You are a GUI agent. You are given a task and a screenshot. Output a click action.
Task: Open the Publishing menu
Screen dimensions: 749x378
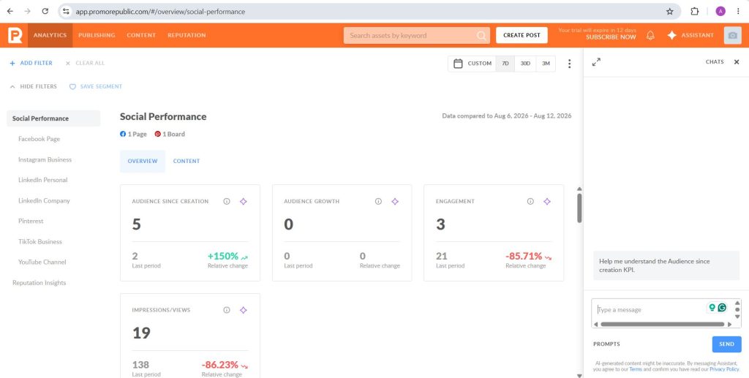click(97, 35)
